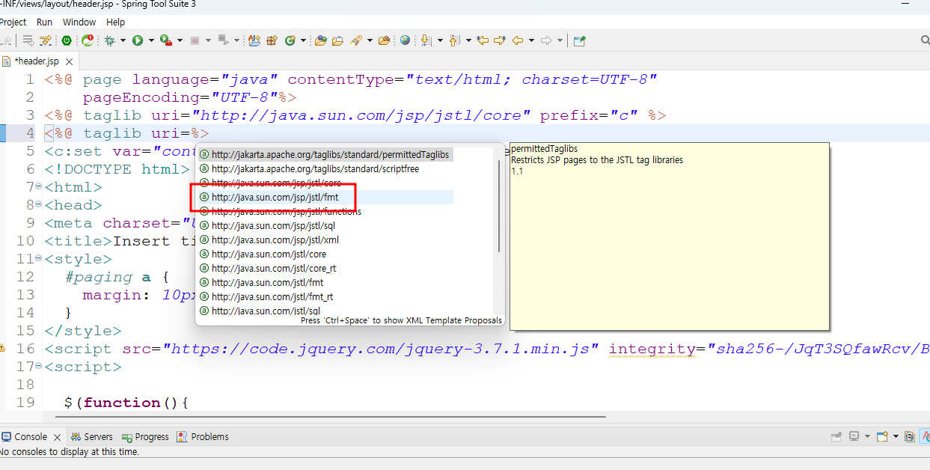This screenshot has width=930, height=470.
Task: Run the application with green play icon
Action: click(x=138, y=40)
